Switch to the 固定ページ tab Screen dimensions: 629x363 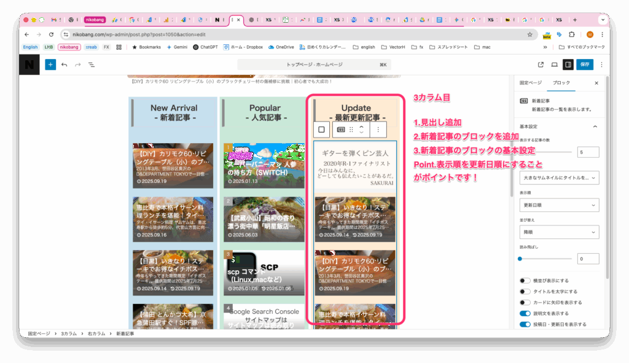pyautogui.click(x=531, y=82)
